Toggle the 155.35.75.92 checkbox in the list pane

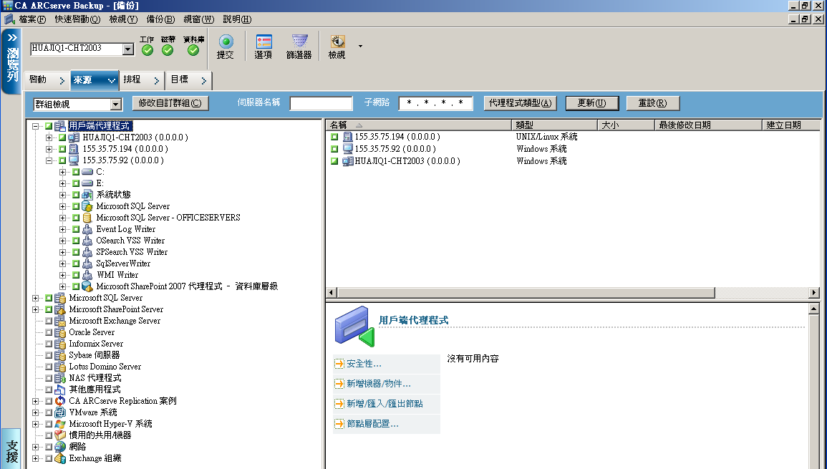tap(334, 149)
